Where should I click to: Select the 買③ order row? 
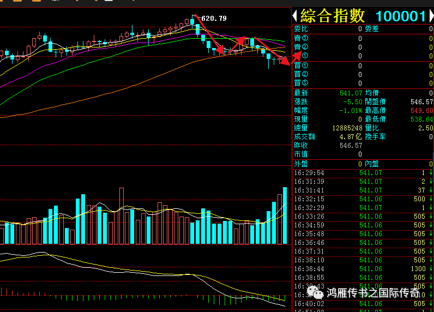(363, 83)
